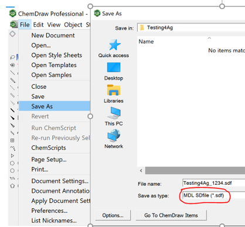245x227 pixels.
Task: Open the Save as type dropdown
Action: pos(214,195)
